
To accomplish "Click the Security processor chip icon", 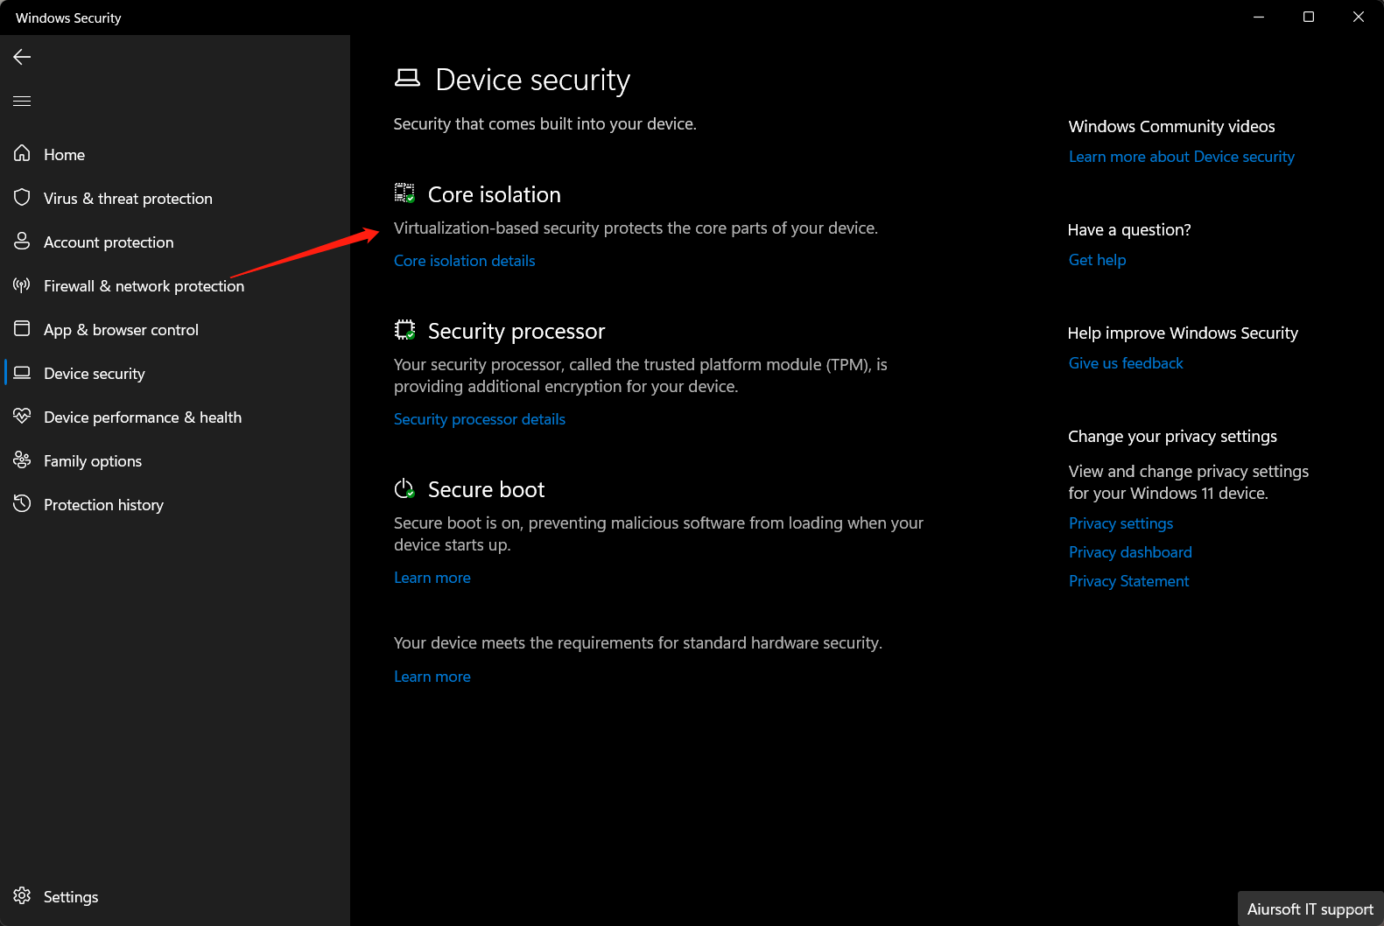I will tap(404, 330).
